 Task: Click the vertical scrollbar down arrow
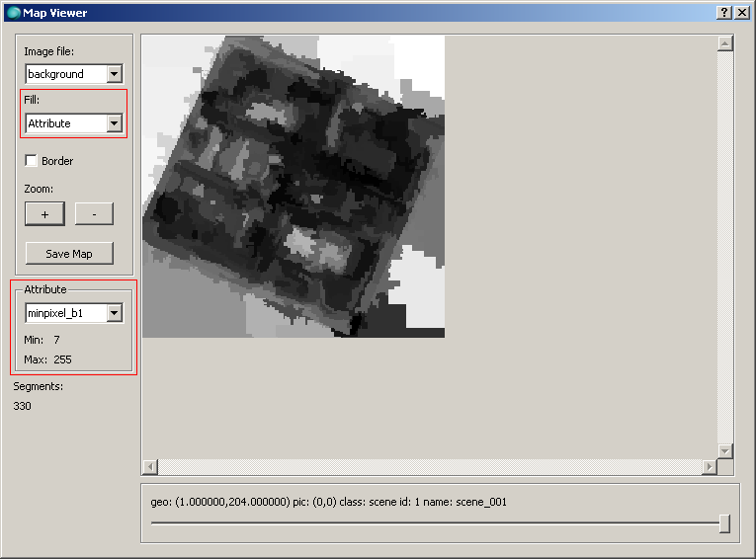pyautogui.click(x=724, y=450)
